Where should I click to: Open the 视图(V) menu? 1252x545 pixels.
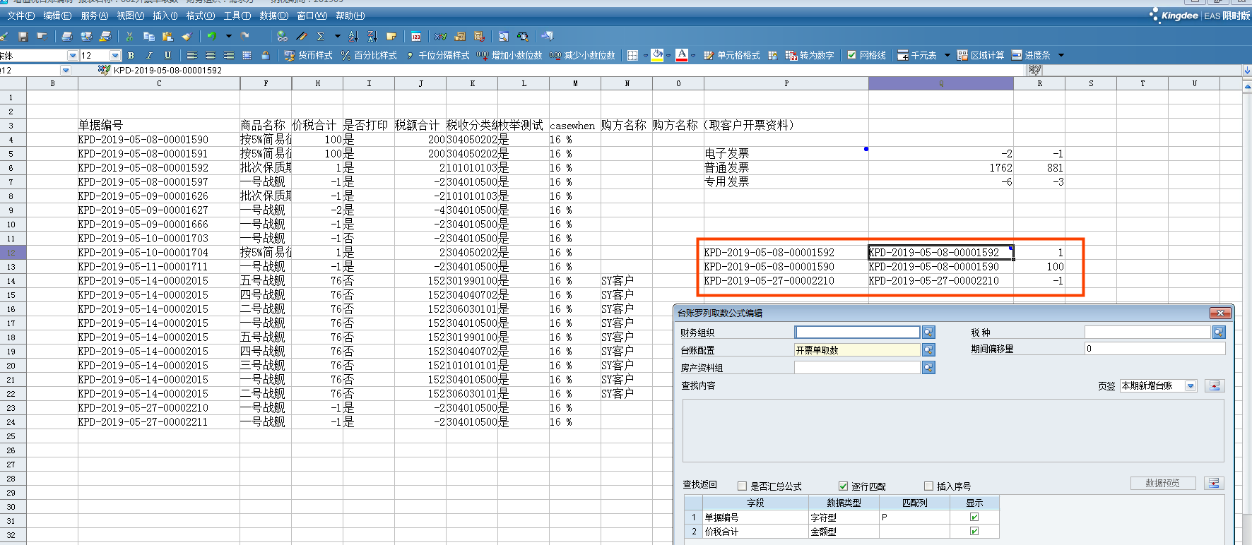(130, 16)
